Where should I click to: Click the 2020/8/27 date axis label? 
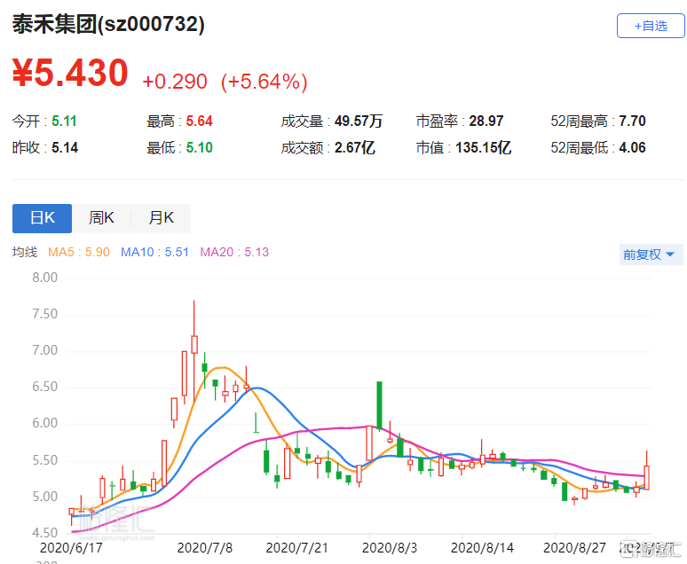pyautogui.click(x=574, y=548)
